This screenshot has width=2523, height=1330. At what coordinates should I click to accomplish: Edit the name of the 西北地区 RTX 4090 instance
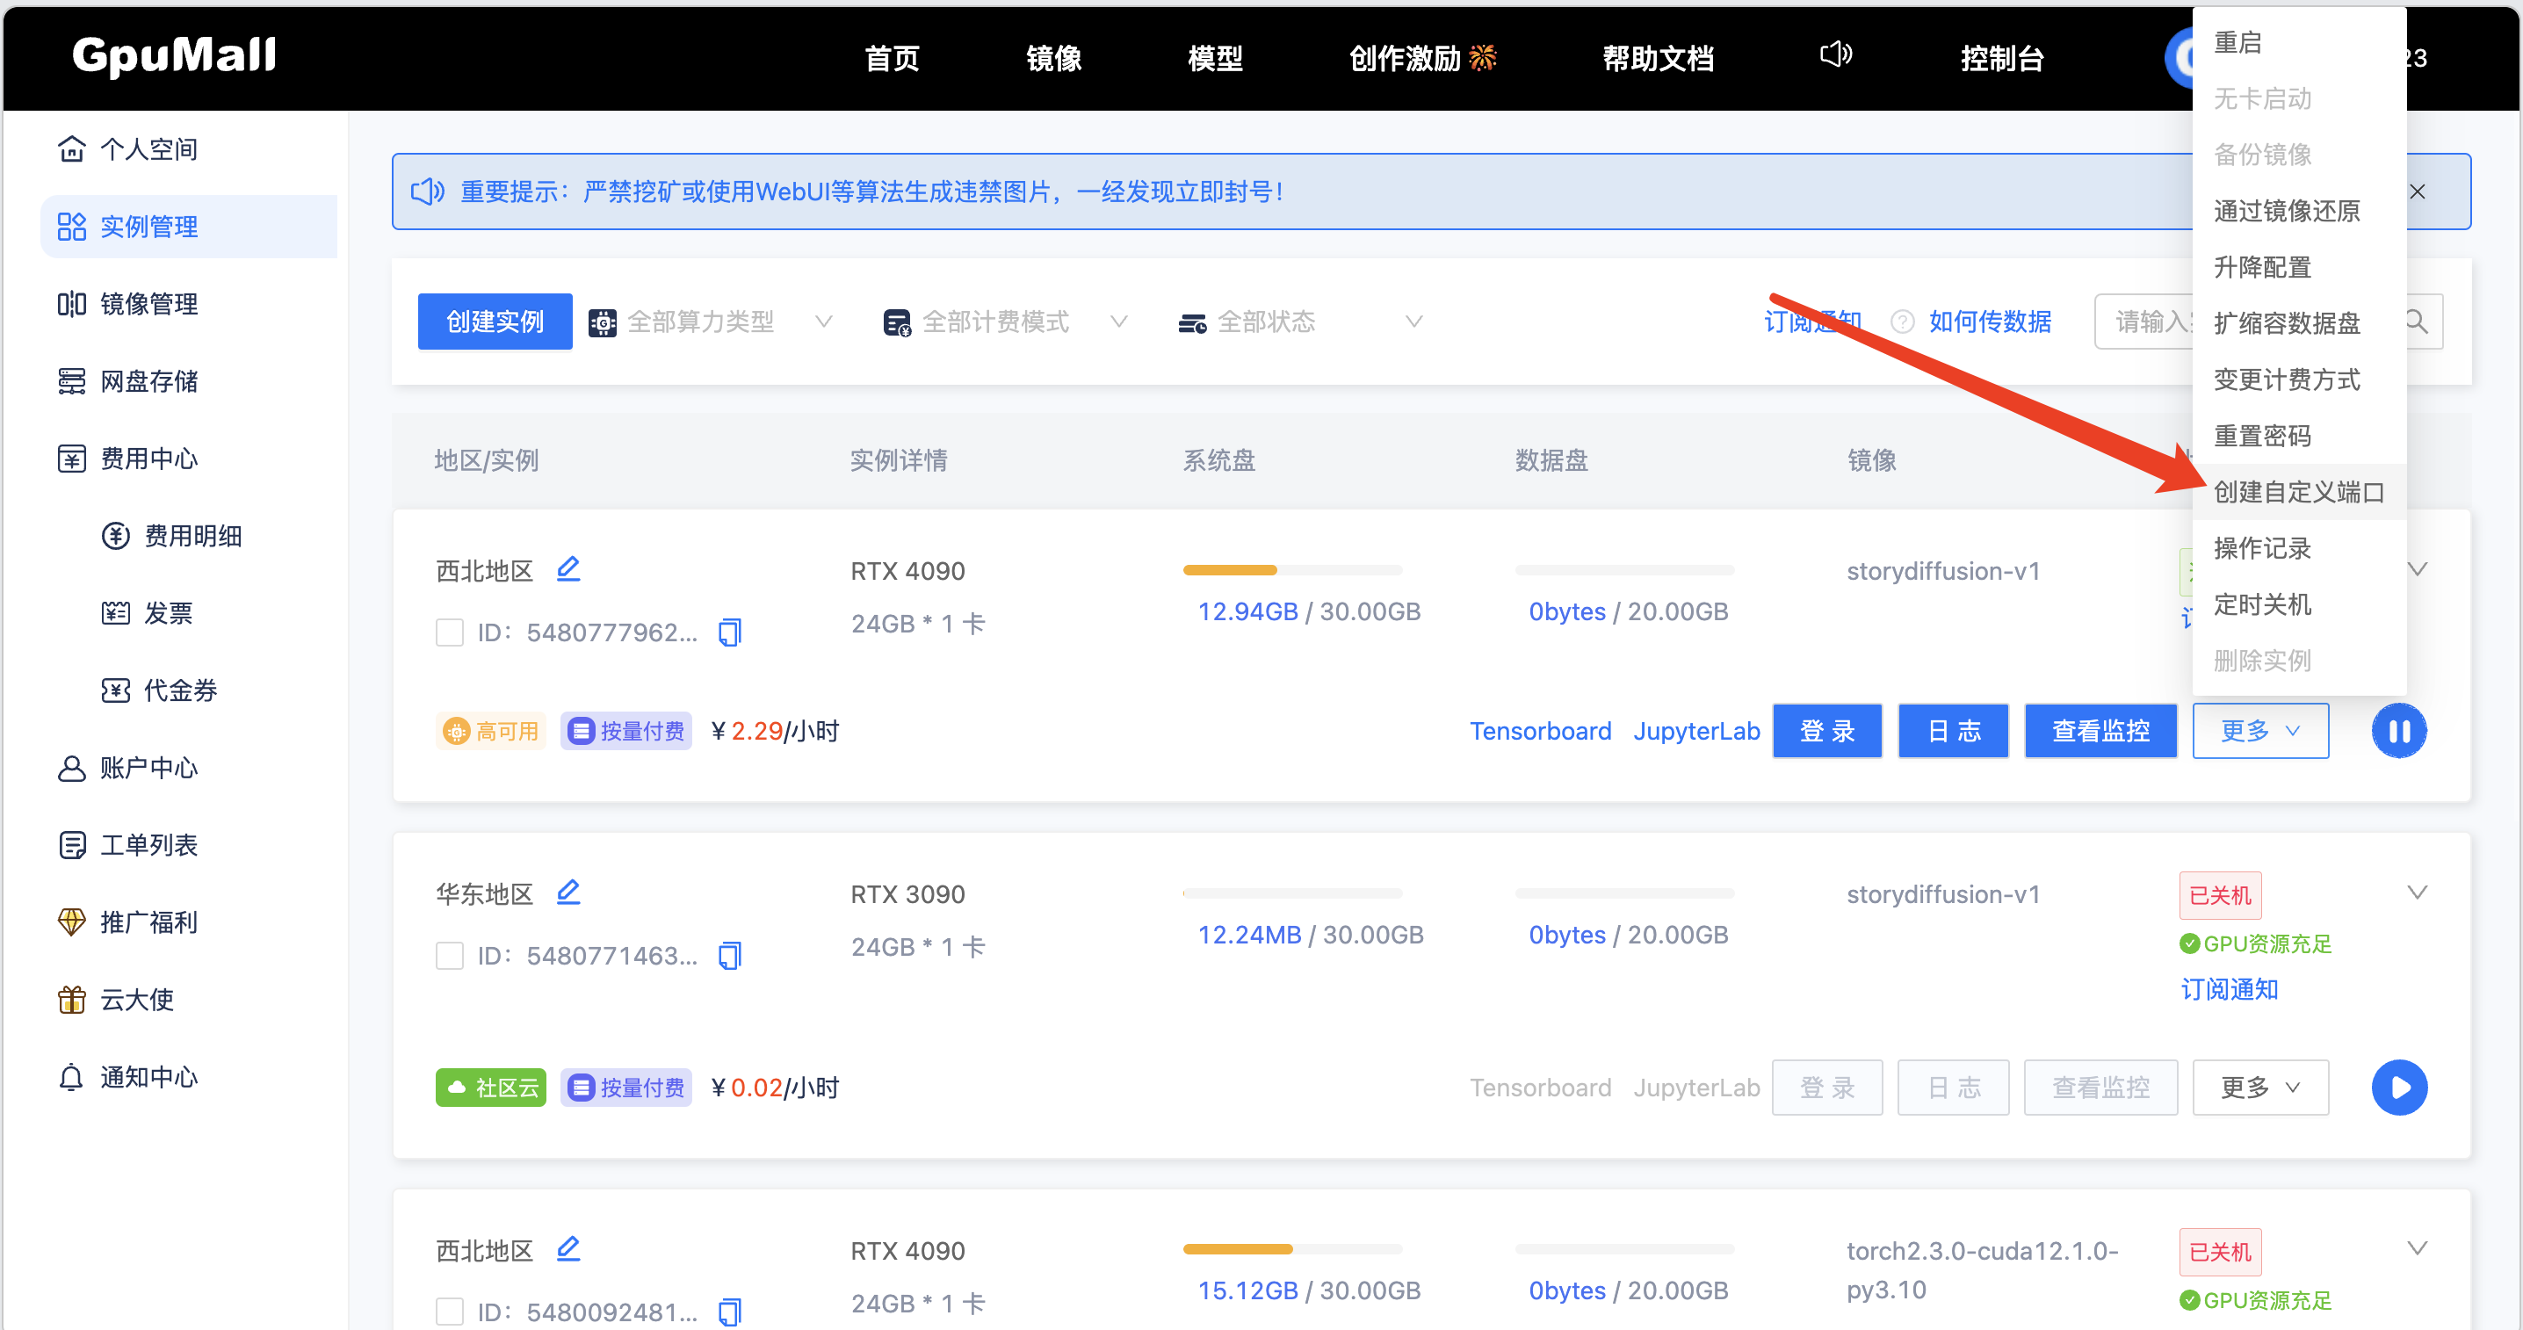(569, 568)
